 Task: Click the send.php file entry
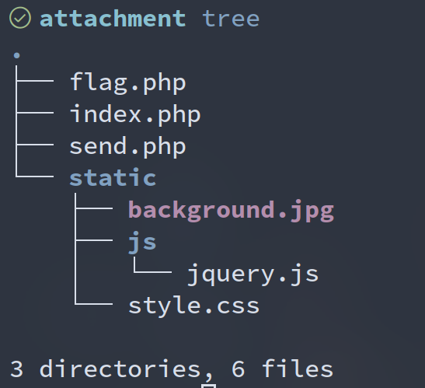[x=127, y=147]
